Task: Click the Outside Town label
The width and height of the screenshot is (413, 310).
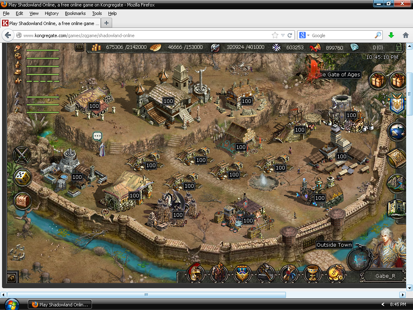Action: point(334,245)
